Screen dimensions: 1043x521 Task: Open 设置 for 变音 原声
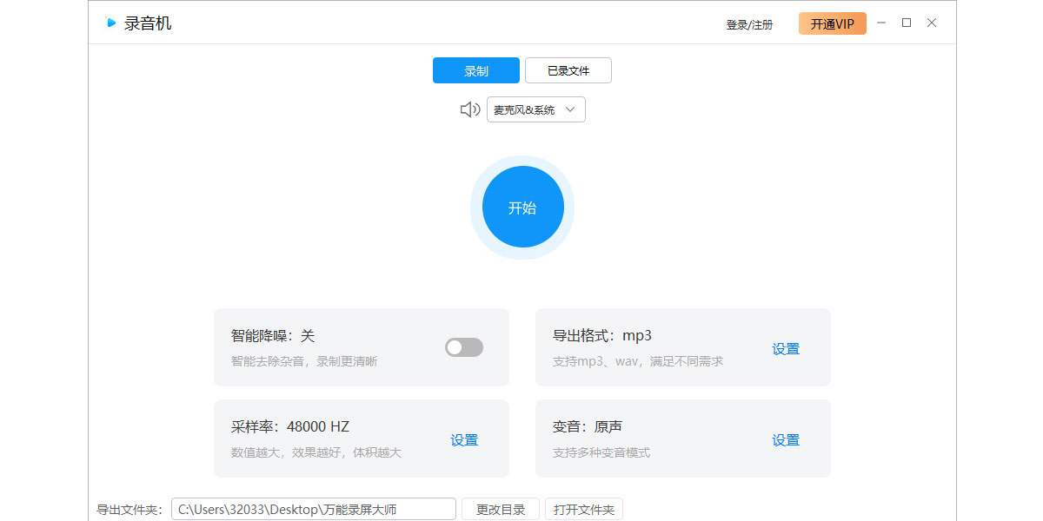pos(786,440)
